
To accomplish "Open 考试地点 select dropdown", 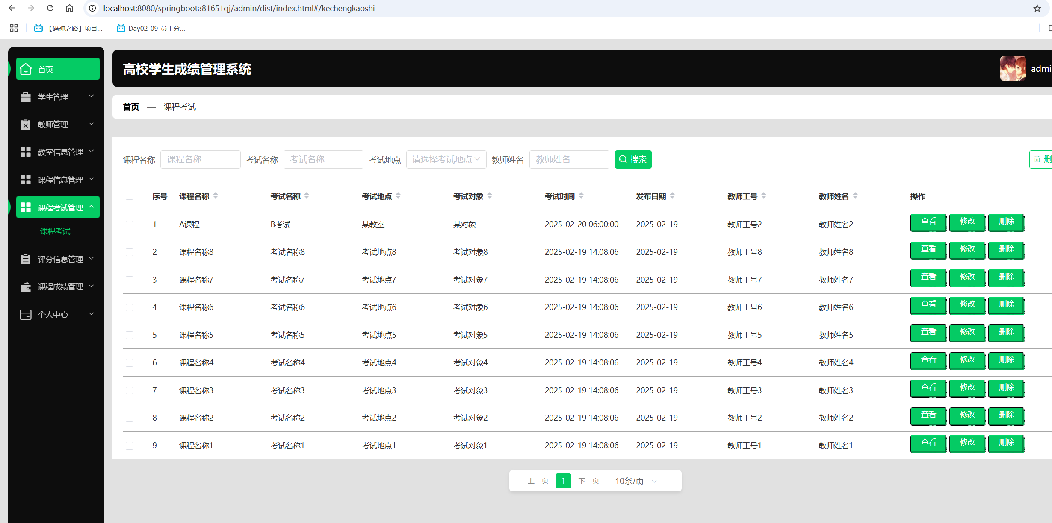I will [446, 159].
